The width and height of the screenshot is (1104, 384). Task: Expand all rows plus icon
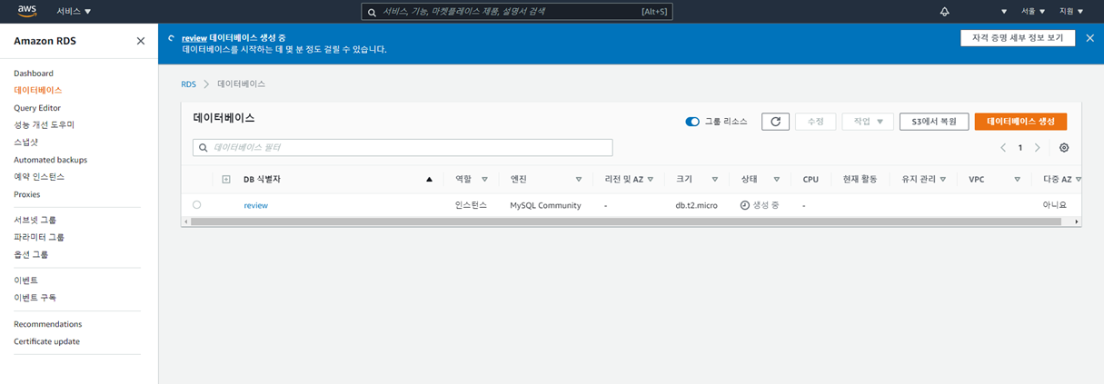click(226, 180)
